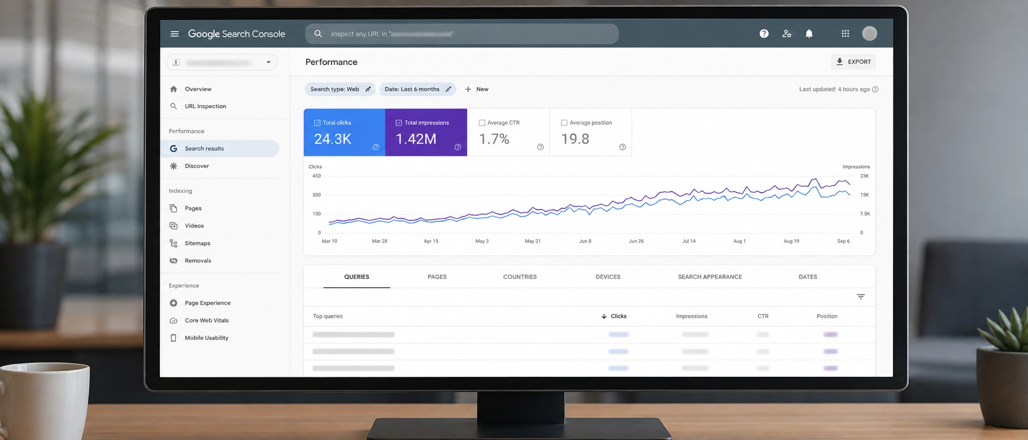Image resolution: width=1028 pixels, height=440 pixels.
Task: Click the URL inspection magnifier icon
Action: [x=173, y=106]
